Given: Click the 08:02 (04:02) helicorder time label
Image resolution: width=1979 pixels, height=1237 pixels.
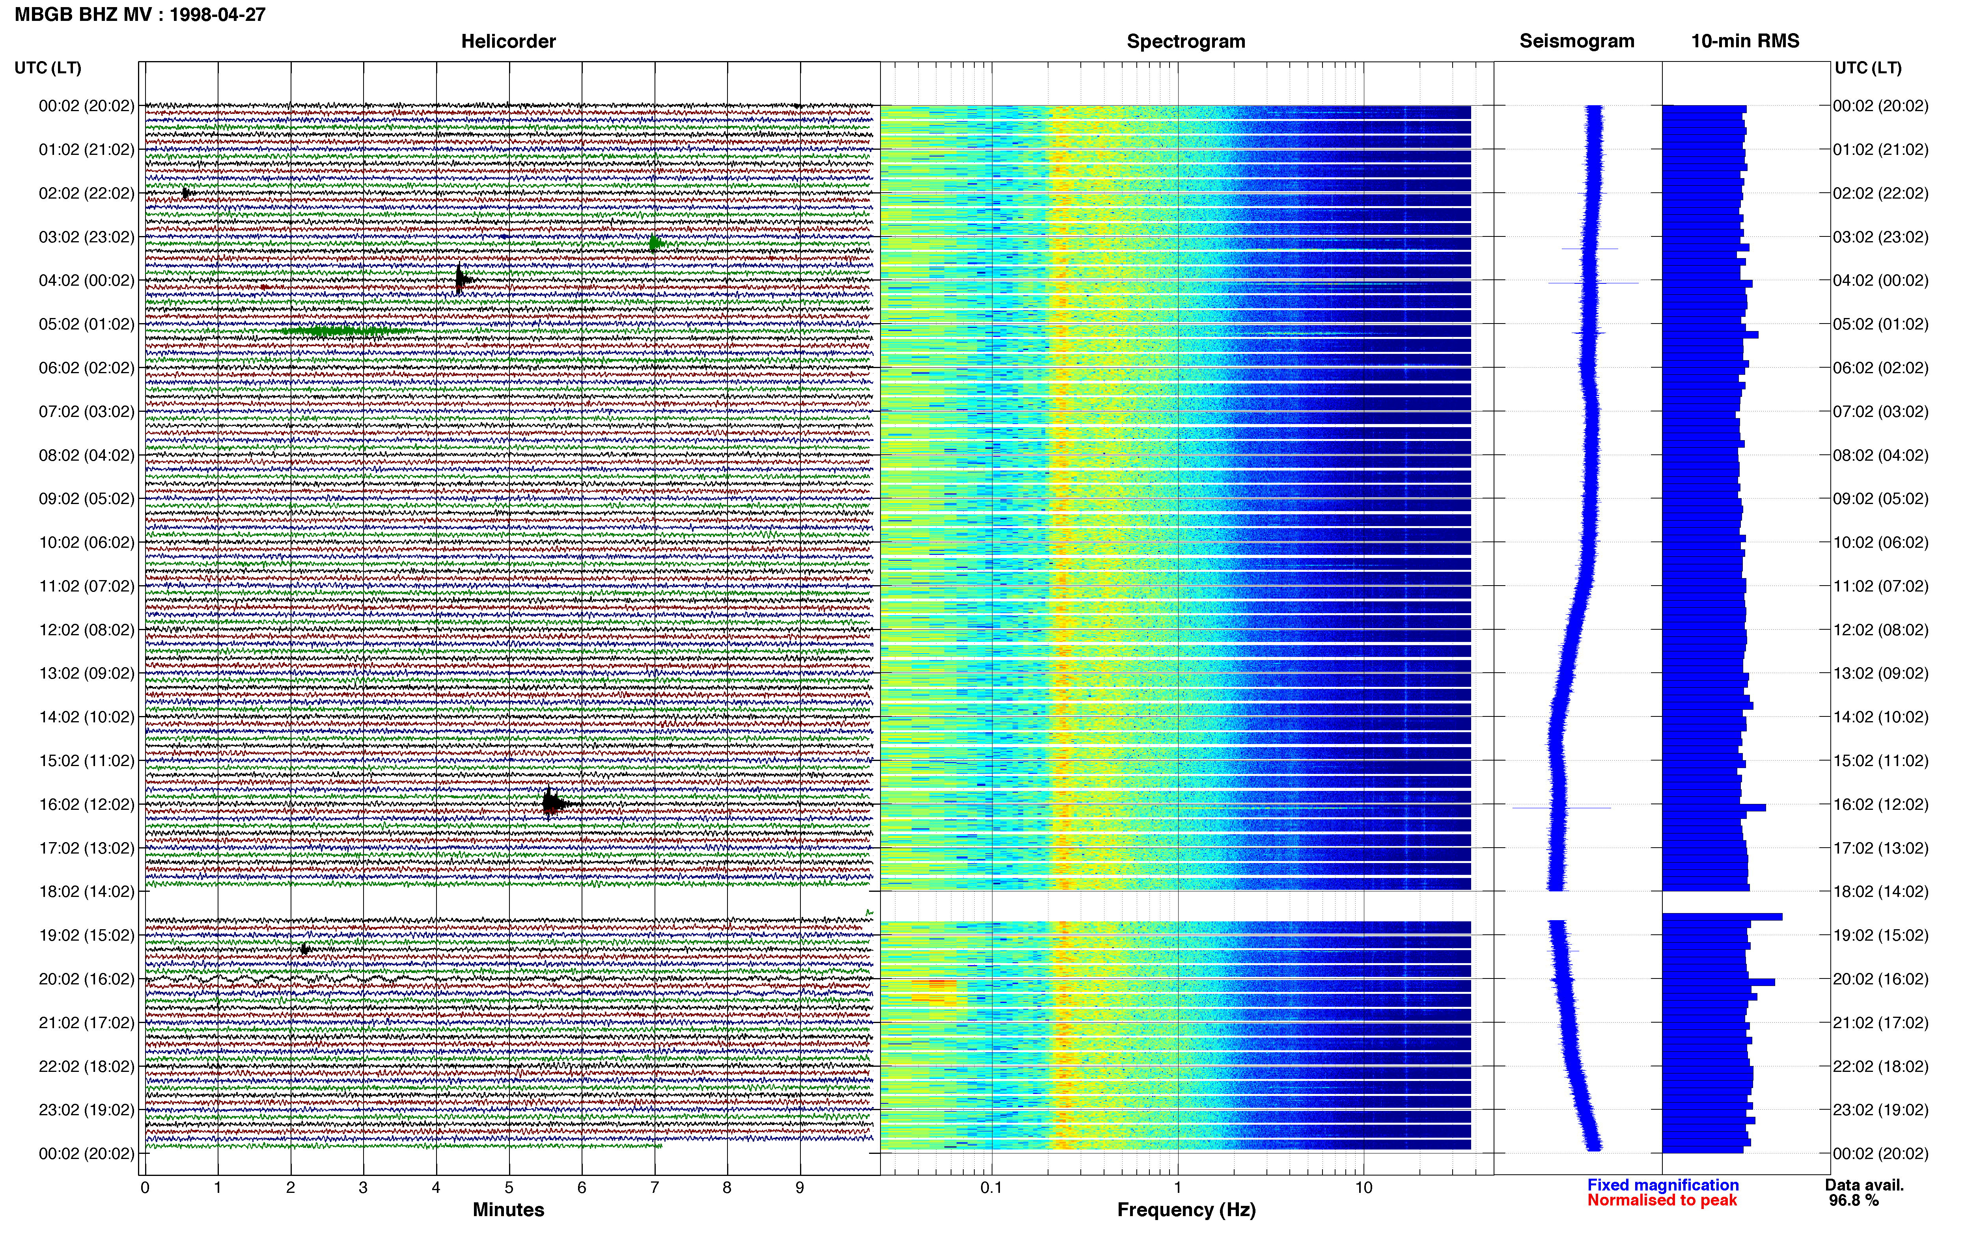Looking at the screenshot, I should pyautogui.click(x=86, y=455).
